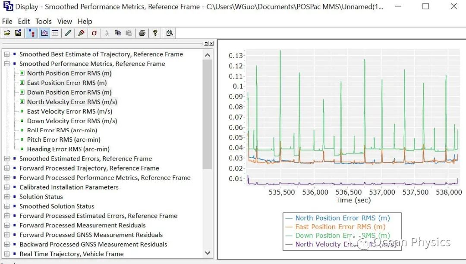Click the Save toolbar icon

point(18,33)
